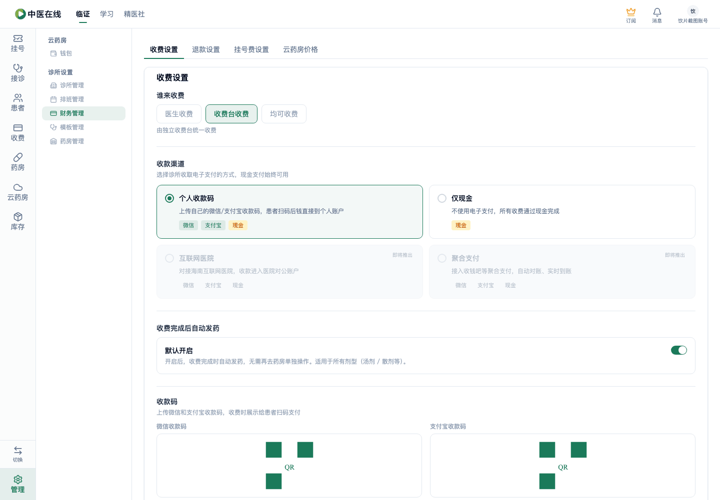The height and width of the screenshot is (500, 720).
Task: Select the 云药房价格 tab
Action: 300,49
